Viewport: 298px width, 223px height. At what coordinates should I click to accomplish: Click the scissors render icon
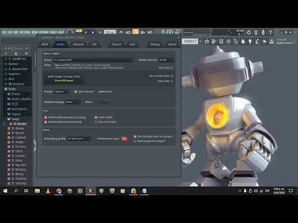256,32
